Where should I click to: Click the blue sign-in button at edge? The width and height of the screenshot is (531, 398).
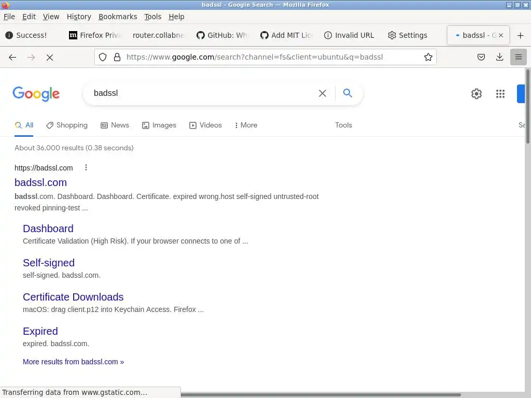click(521, 94)
